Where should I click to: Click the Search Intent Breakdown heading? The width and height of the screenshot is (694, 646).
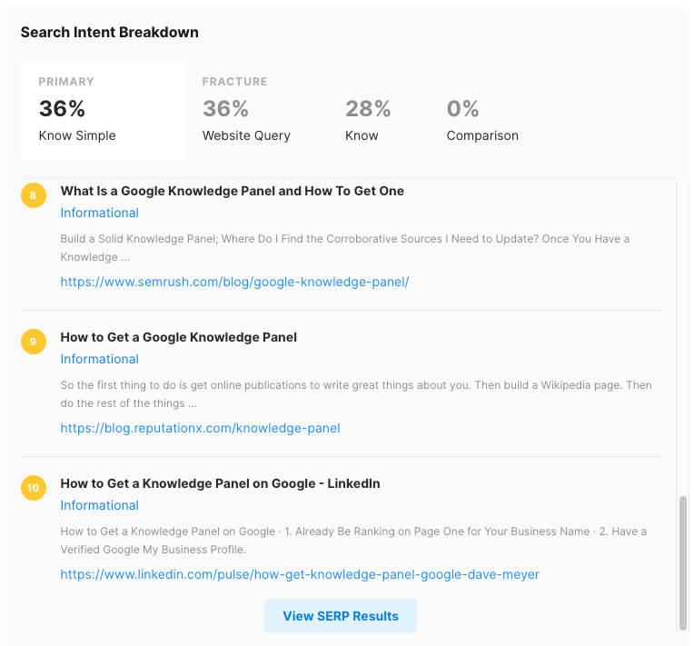tap(109, 33)
